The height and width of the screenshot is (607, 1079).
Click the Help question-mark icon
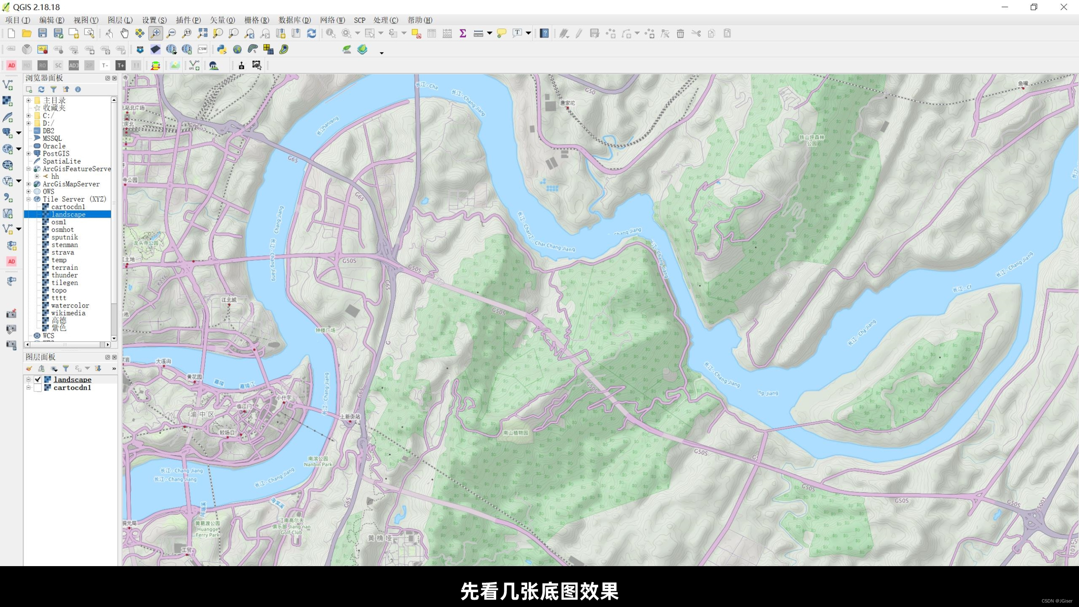click(x=544, y=33)
